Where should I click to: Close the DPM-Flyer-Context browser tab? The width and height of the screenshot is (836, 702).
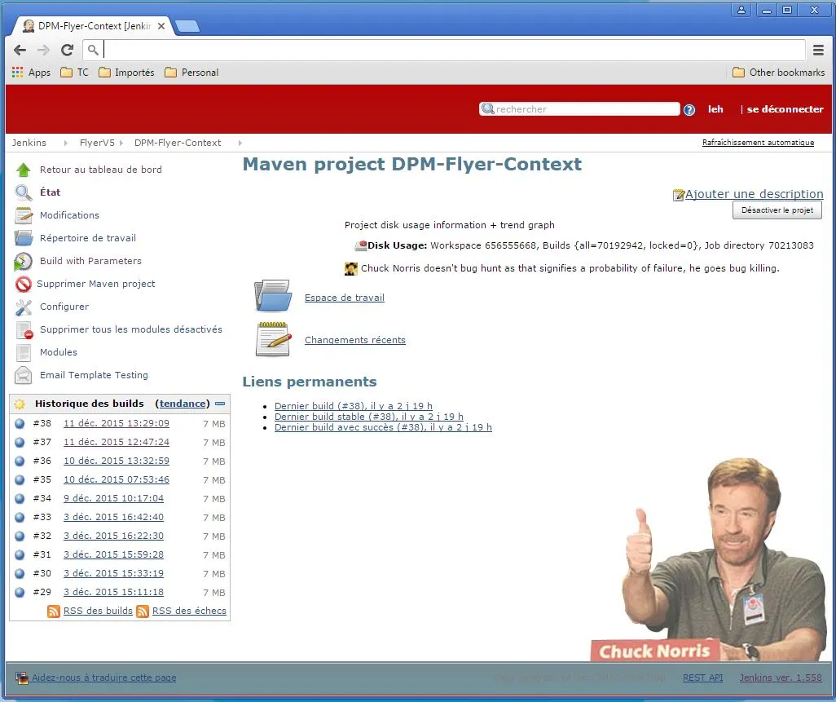pyautogui.click(x=161, y=26)
